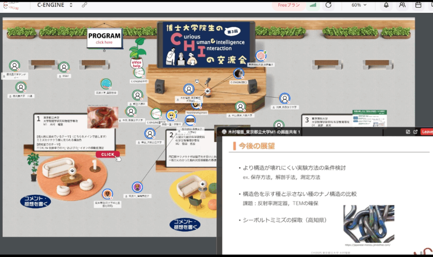Click the edit pencil icon on share window
The image size is (433, 257).
pyautogui.click(x=408, y=132)
